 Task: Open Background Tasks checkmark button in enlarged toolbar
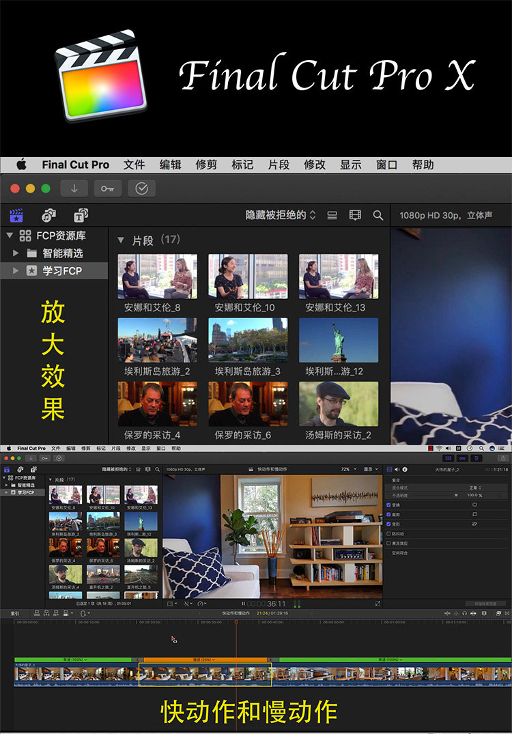tap(142, 188)
